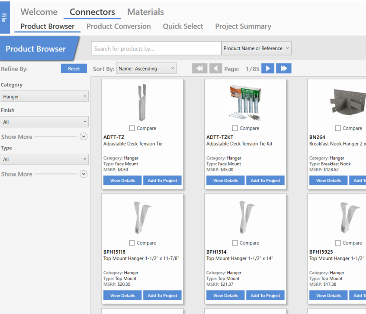The image size is (366, 314).
Task: Check the Compare box for BN264
Action: coord(338,128)
